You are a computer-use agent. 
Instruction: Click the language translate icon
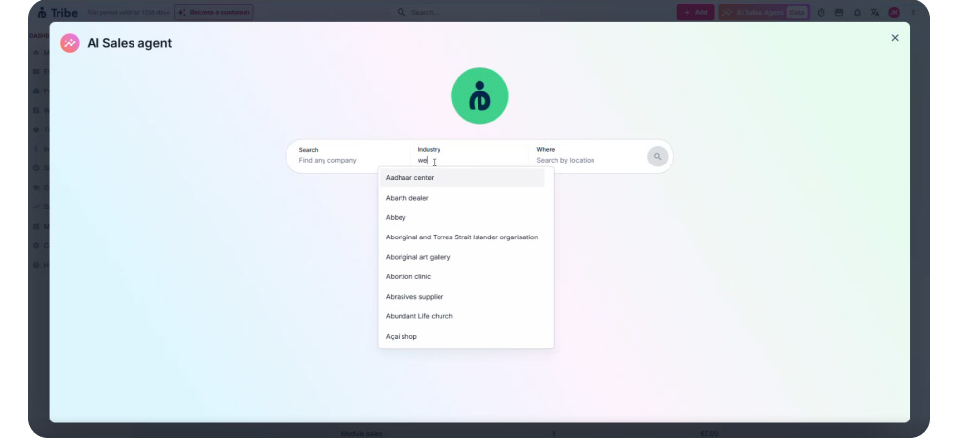point(875,13)
